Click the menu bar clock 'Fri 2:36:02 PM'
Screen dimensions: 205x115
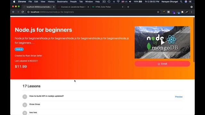[x=152, y=2]
